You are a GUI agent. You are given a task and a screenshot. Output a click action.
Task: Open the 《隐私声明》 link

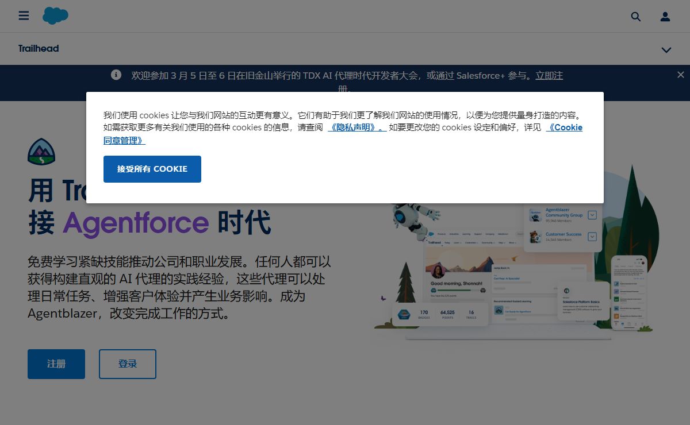pos(357,127)
